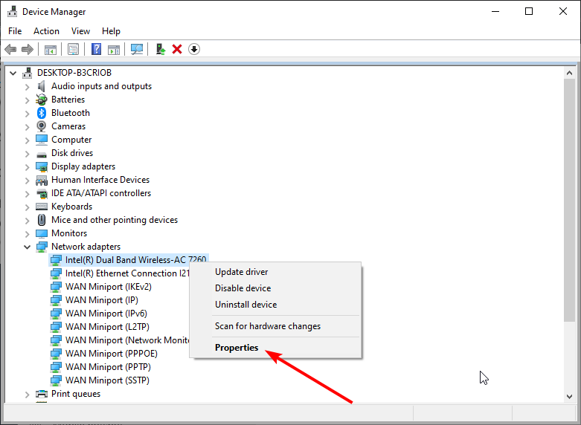The width and height of the screenshot is (581, 425).
Task: Click the Keyboards category icon
Action: point(42,207)
